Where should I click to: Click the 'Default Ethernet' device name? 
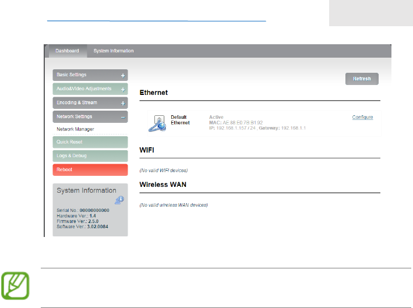[x=180, y=120]
